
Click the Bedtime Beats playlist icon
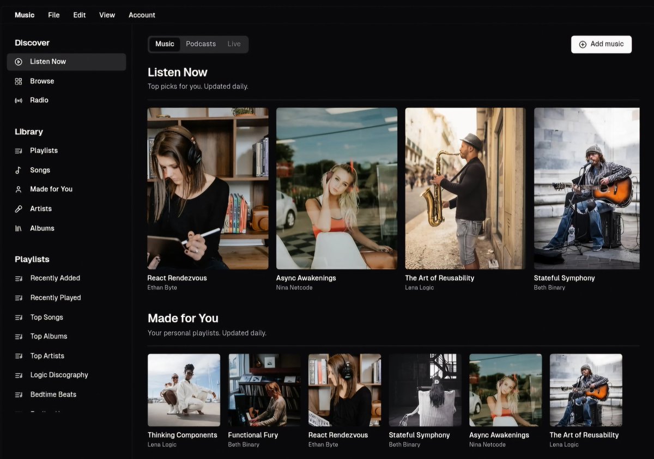19,395
